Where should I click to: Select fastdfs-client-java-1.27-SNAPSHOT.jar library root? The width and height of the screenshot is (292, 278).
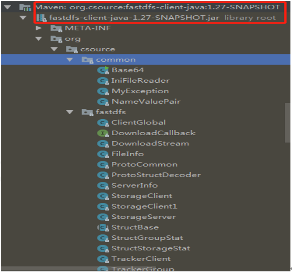click(162, 18)
